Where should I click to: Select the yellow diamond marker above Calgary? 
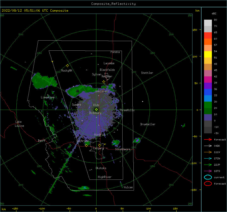coord(100,145)
